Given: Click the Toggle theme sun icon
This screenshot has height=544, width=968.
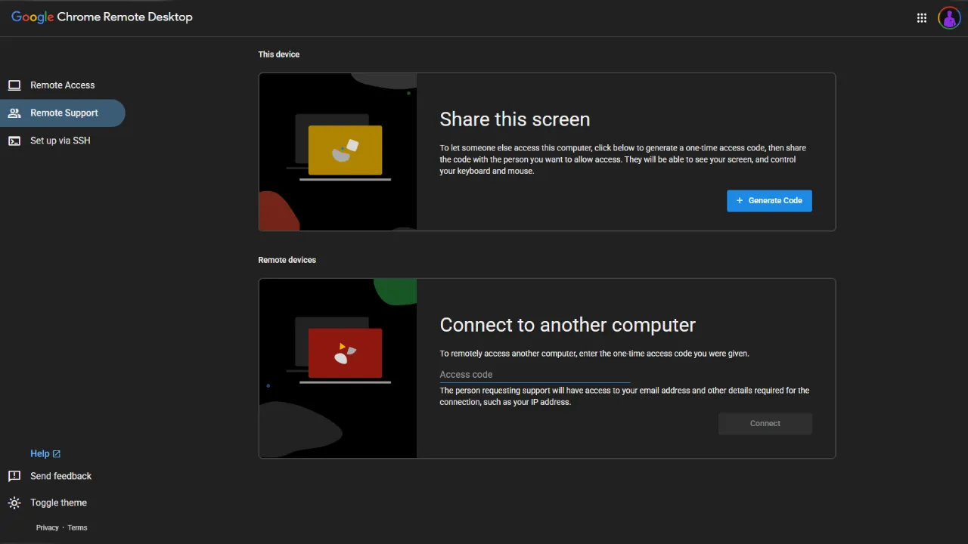Looking at the screenshot, I should (x=14, y=503).
